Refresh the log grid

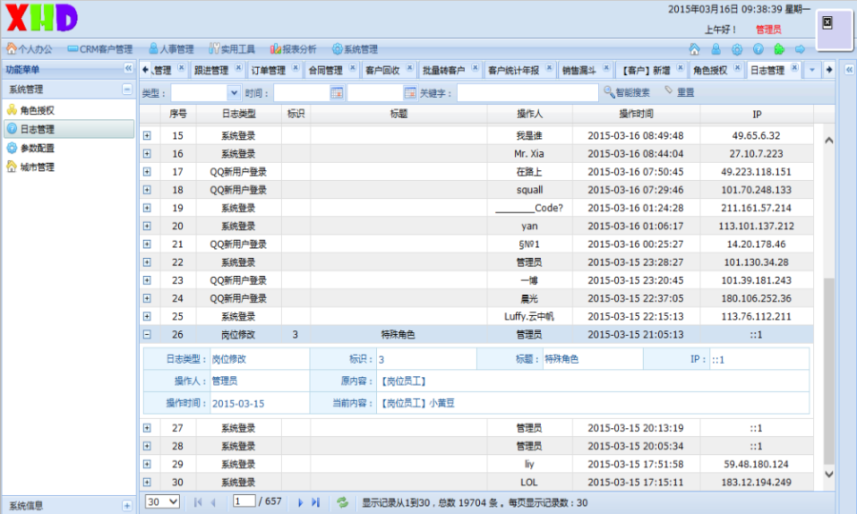[x=343, y=502]
